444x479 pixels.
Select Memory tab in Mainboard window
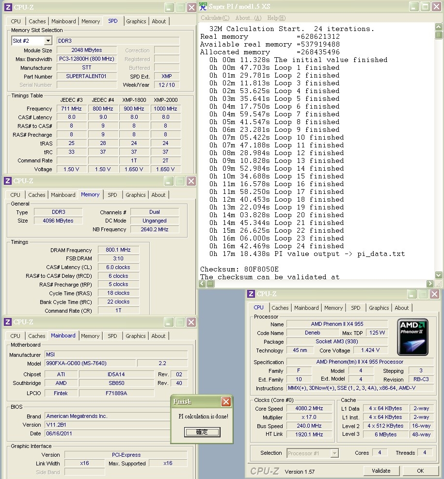point(90,336)
